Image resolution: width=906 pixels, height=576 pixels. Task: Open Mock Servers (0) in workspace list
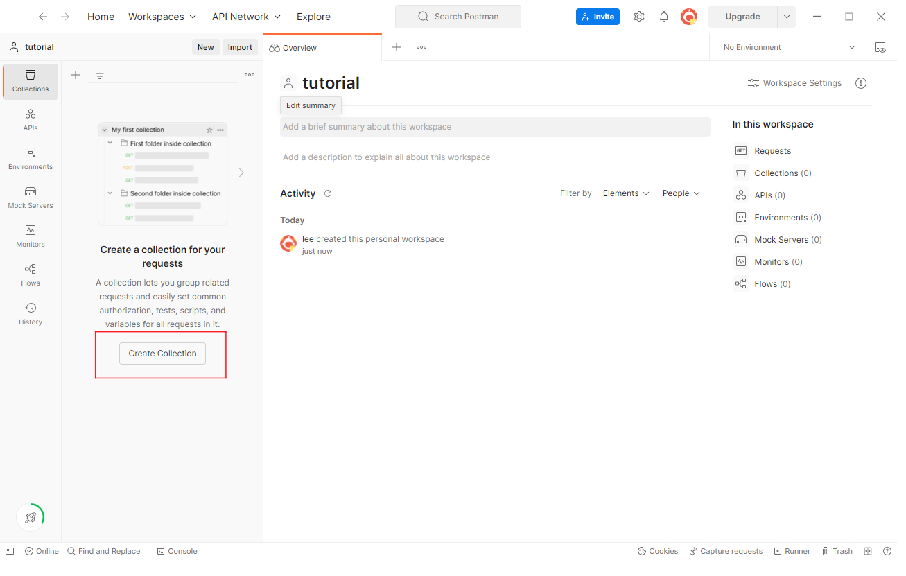(778, 240)
